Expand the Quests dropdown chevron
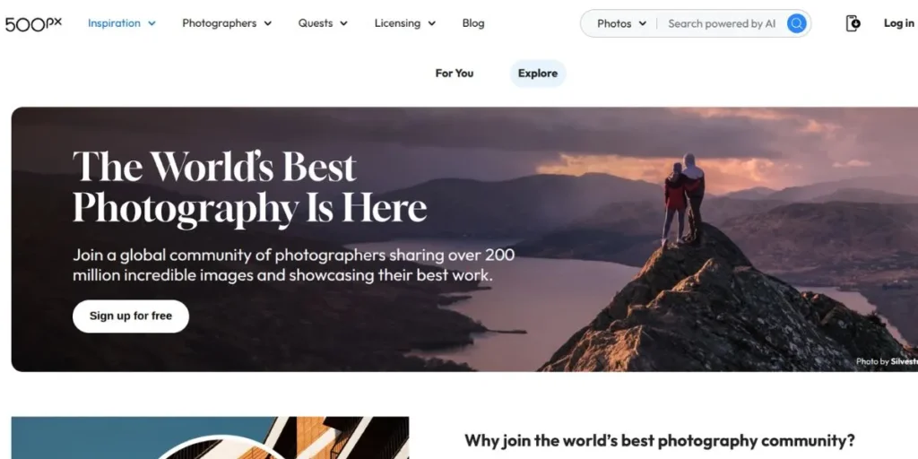 click(x=343, y=23)
